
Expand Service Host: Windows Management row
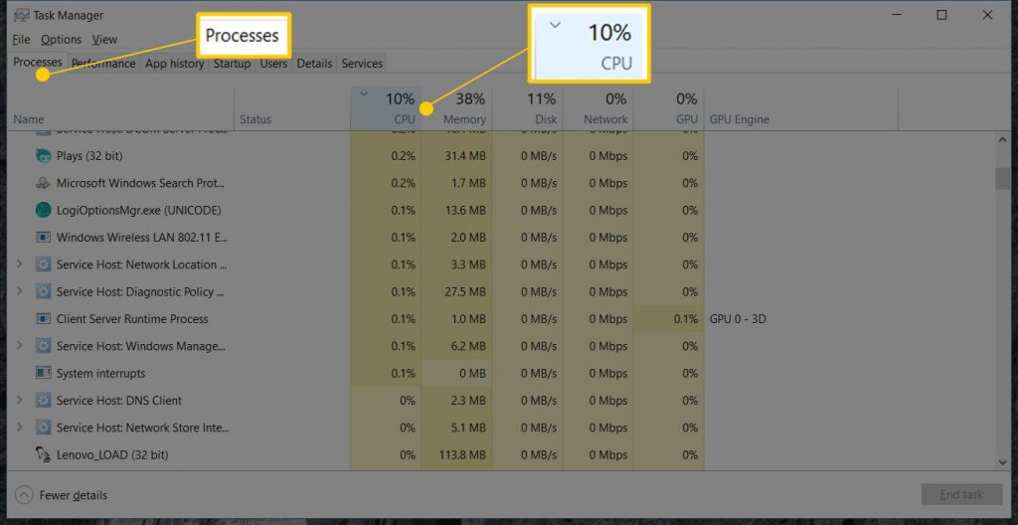click(x=19, y=346)
